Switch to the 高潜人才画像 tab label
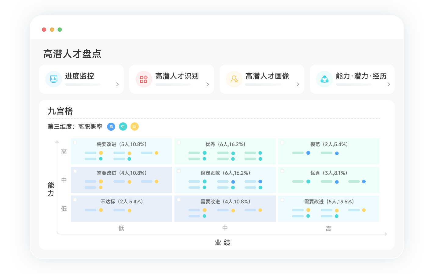Screen dimensions: 433x274 (x=267, y=76)
